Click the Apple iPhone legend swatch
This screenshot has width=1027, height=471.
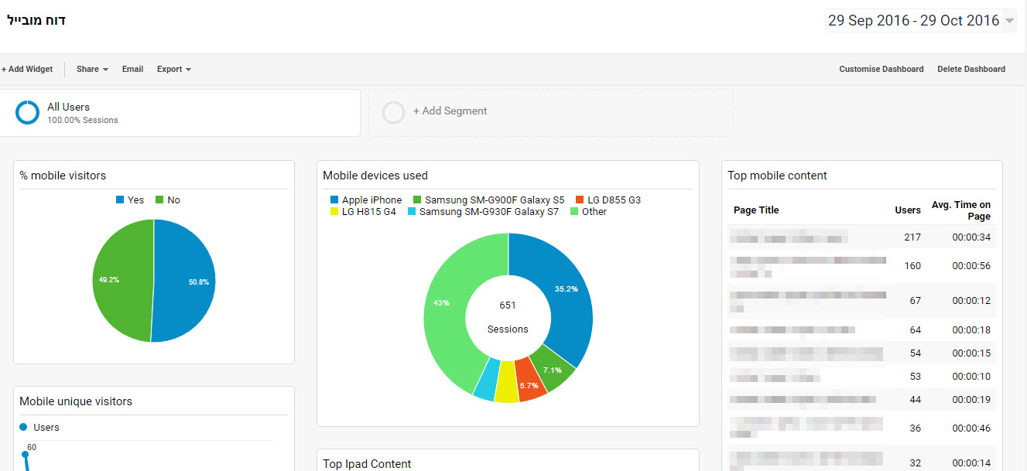(x=334, y=200)
